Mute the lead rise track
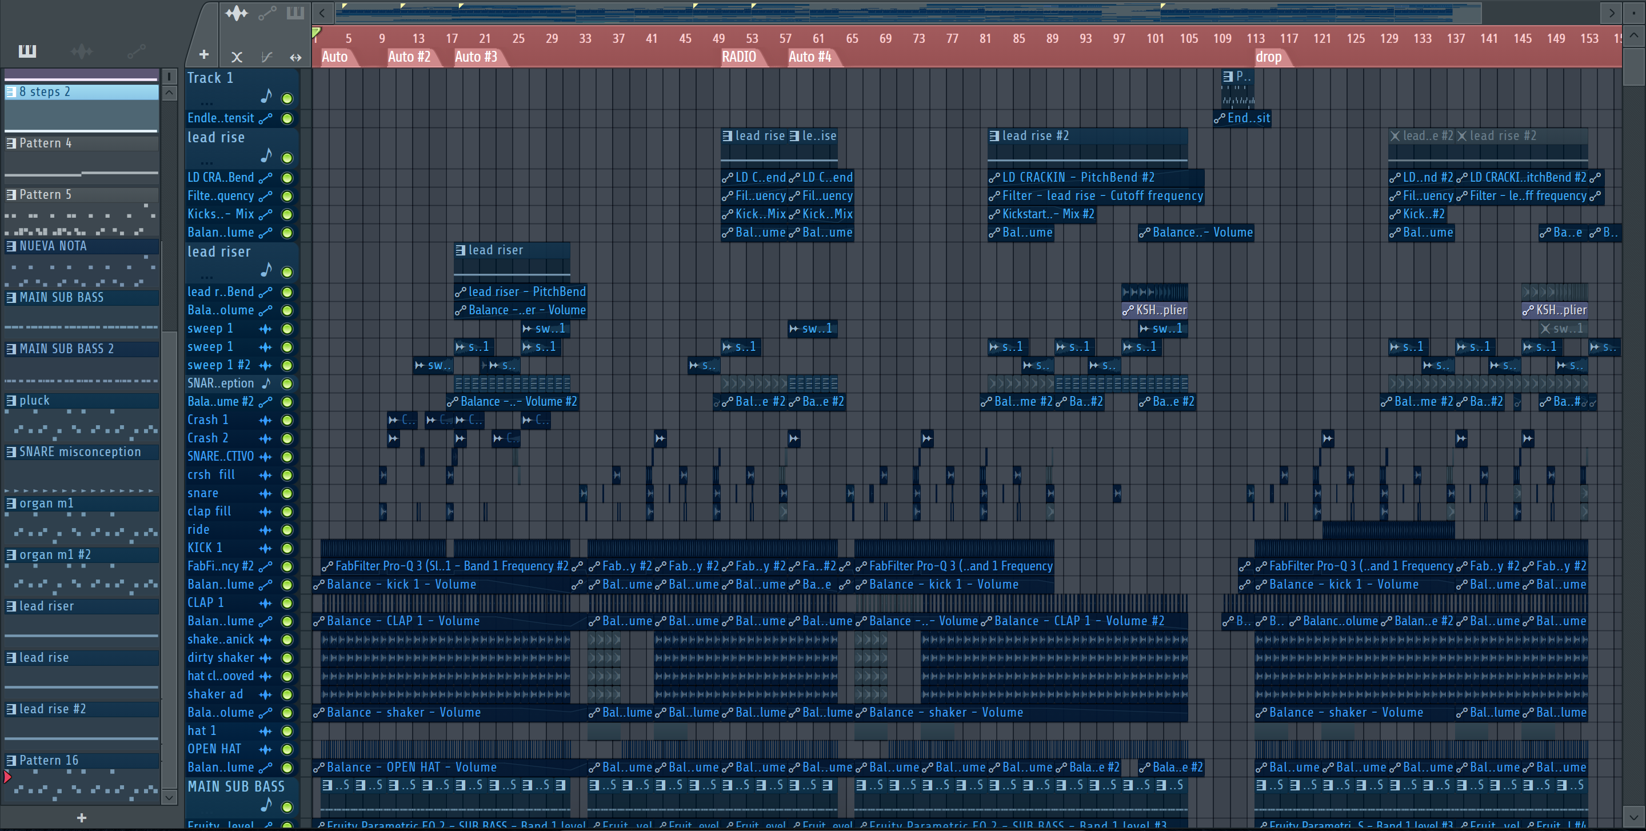 (x=287, y=158)
